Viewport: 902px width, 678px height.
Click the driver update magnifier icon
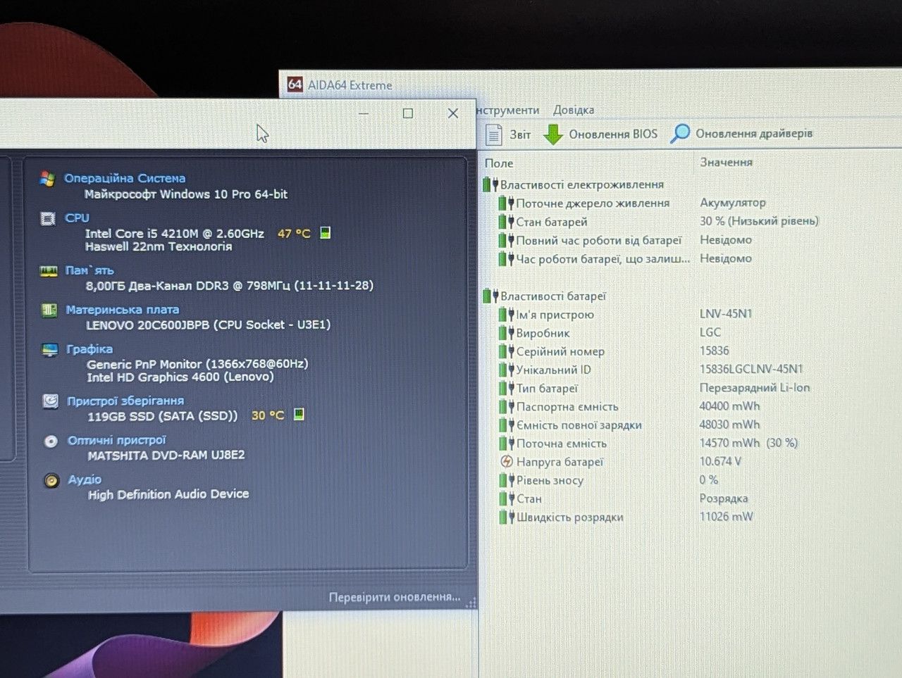[x=679, y=133]
